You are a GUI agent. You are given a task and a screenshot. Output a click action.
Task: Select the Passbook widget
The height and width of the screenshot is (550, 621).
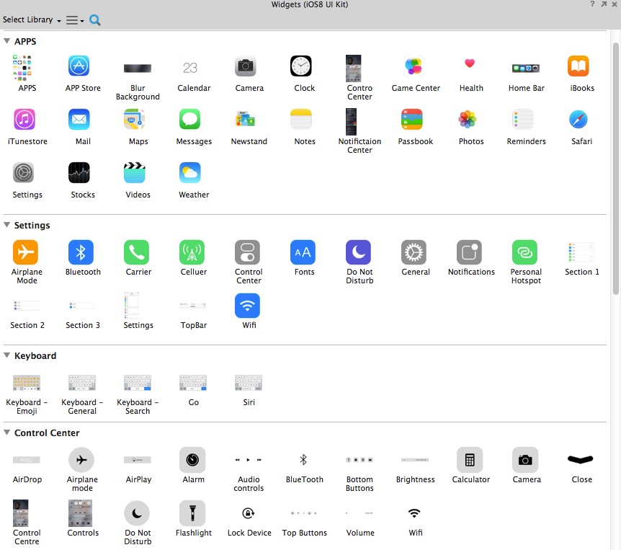pos(412,119)
